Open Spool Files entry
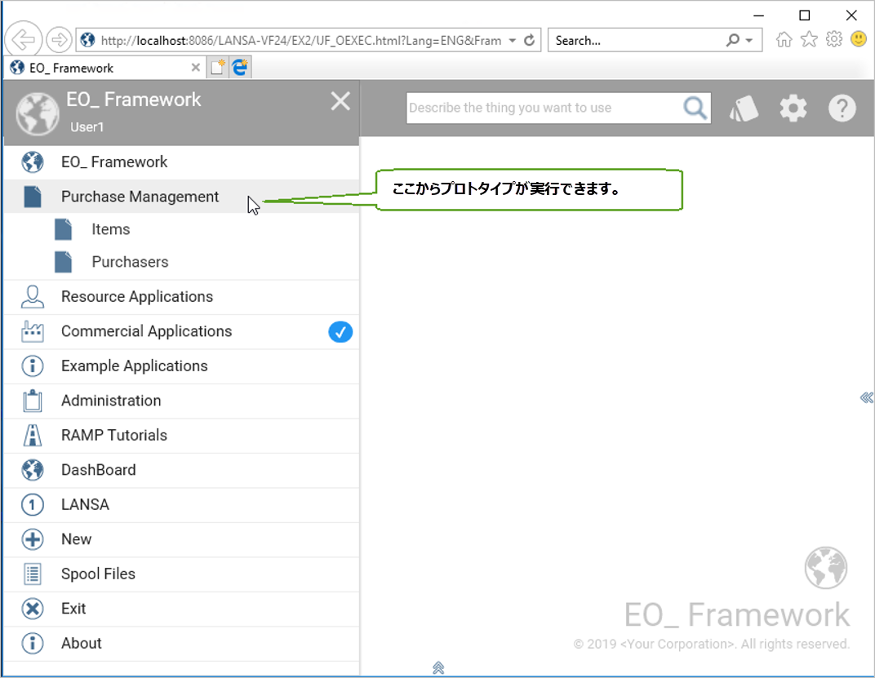This screenshot has height=678, width=875. click(x=181, y=574)
